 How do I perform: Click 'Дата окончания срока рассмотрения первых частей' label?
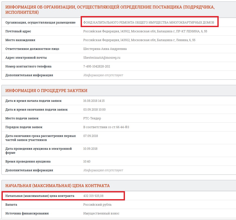(41, 138)
